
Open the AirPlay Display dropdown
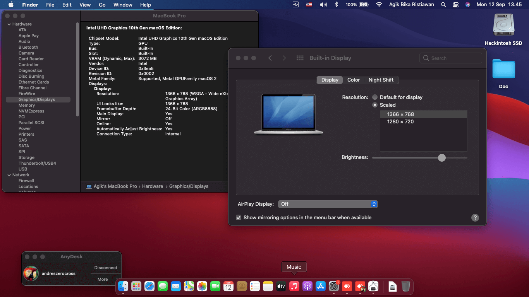click(x=328, y=204)
